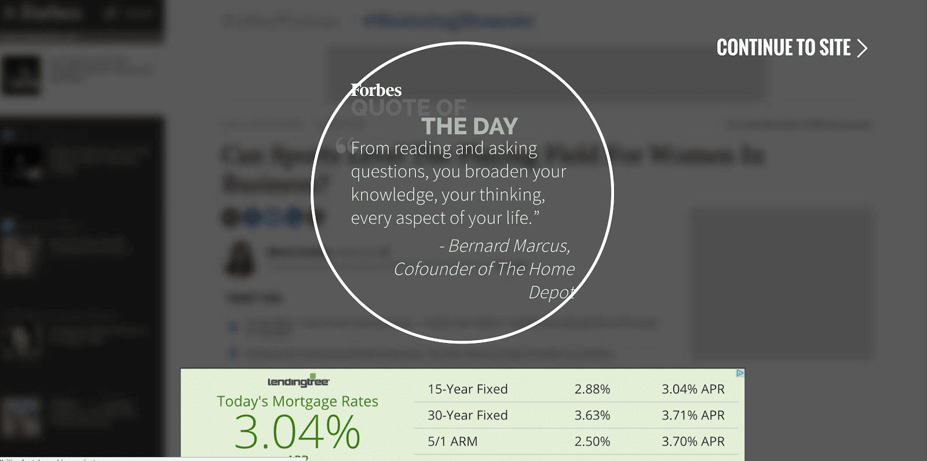This screenshot has width=927, height=461.
Task: Click the Continue to Site link
Action: (x=791, y=47)
